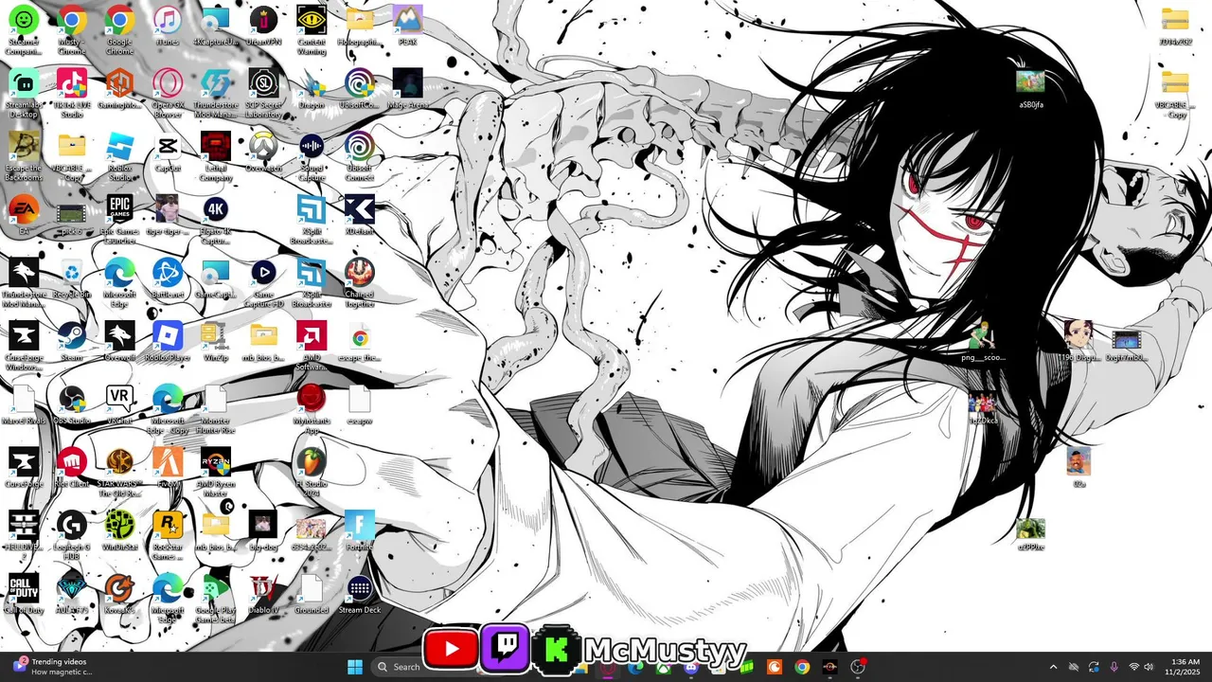Select the Diablo IV icon
The height and width of the screenshot is (682, 1212).
tap(263, 594)
